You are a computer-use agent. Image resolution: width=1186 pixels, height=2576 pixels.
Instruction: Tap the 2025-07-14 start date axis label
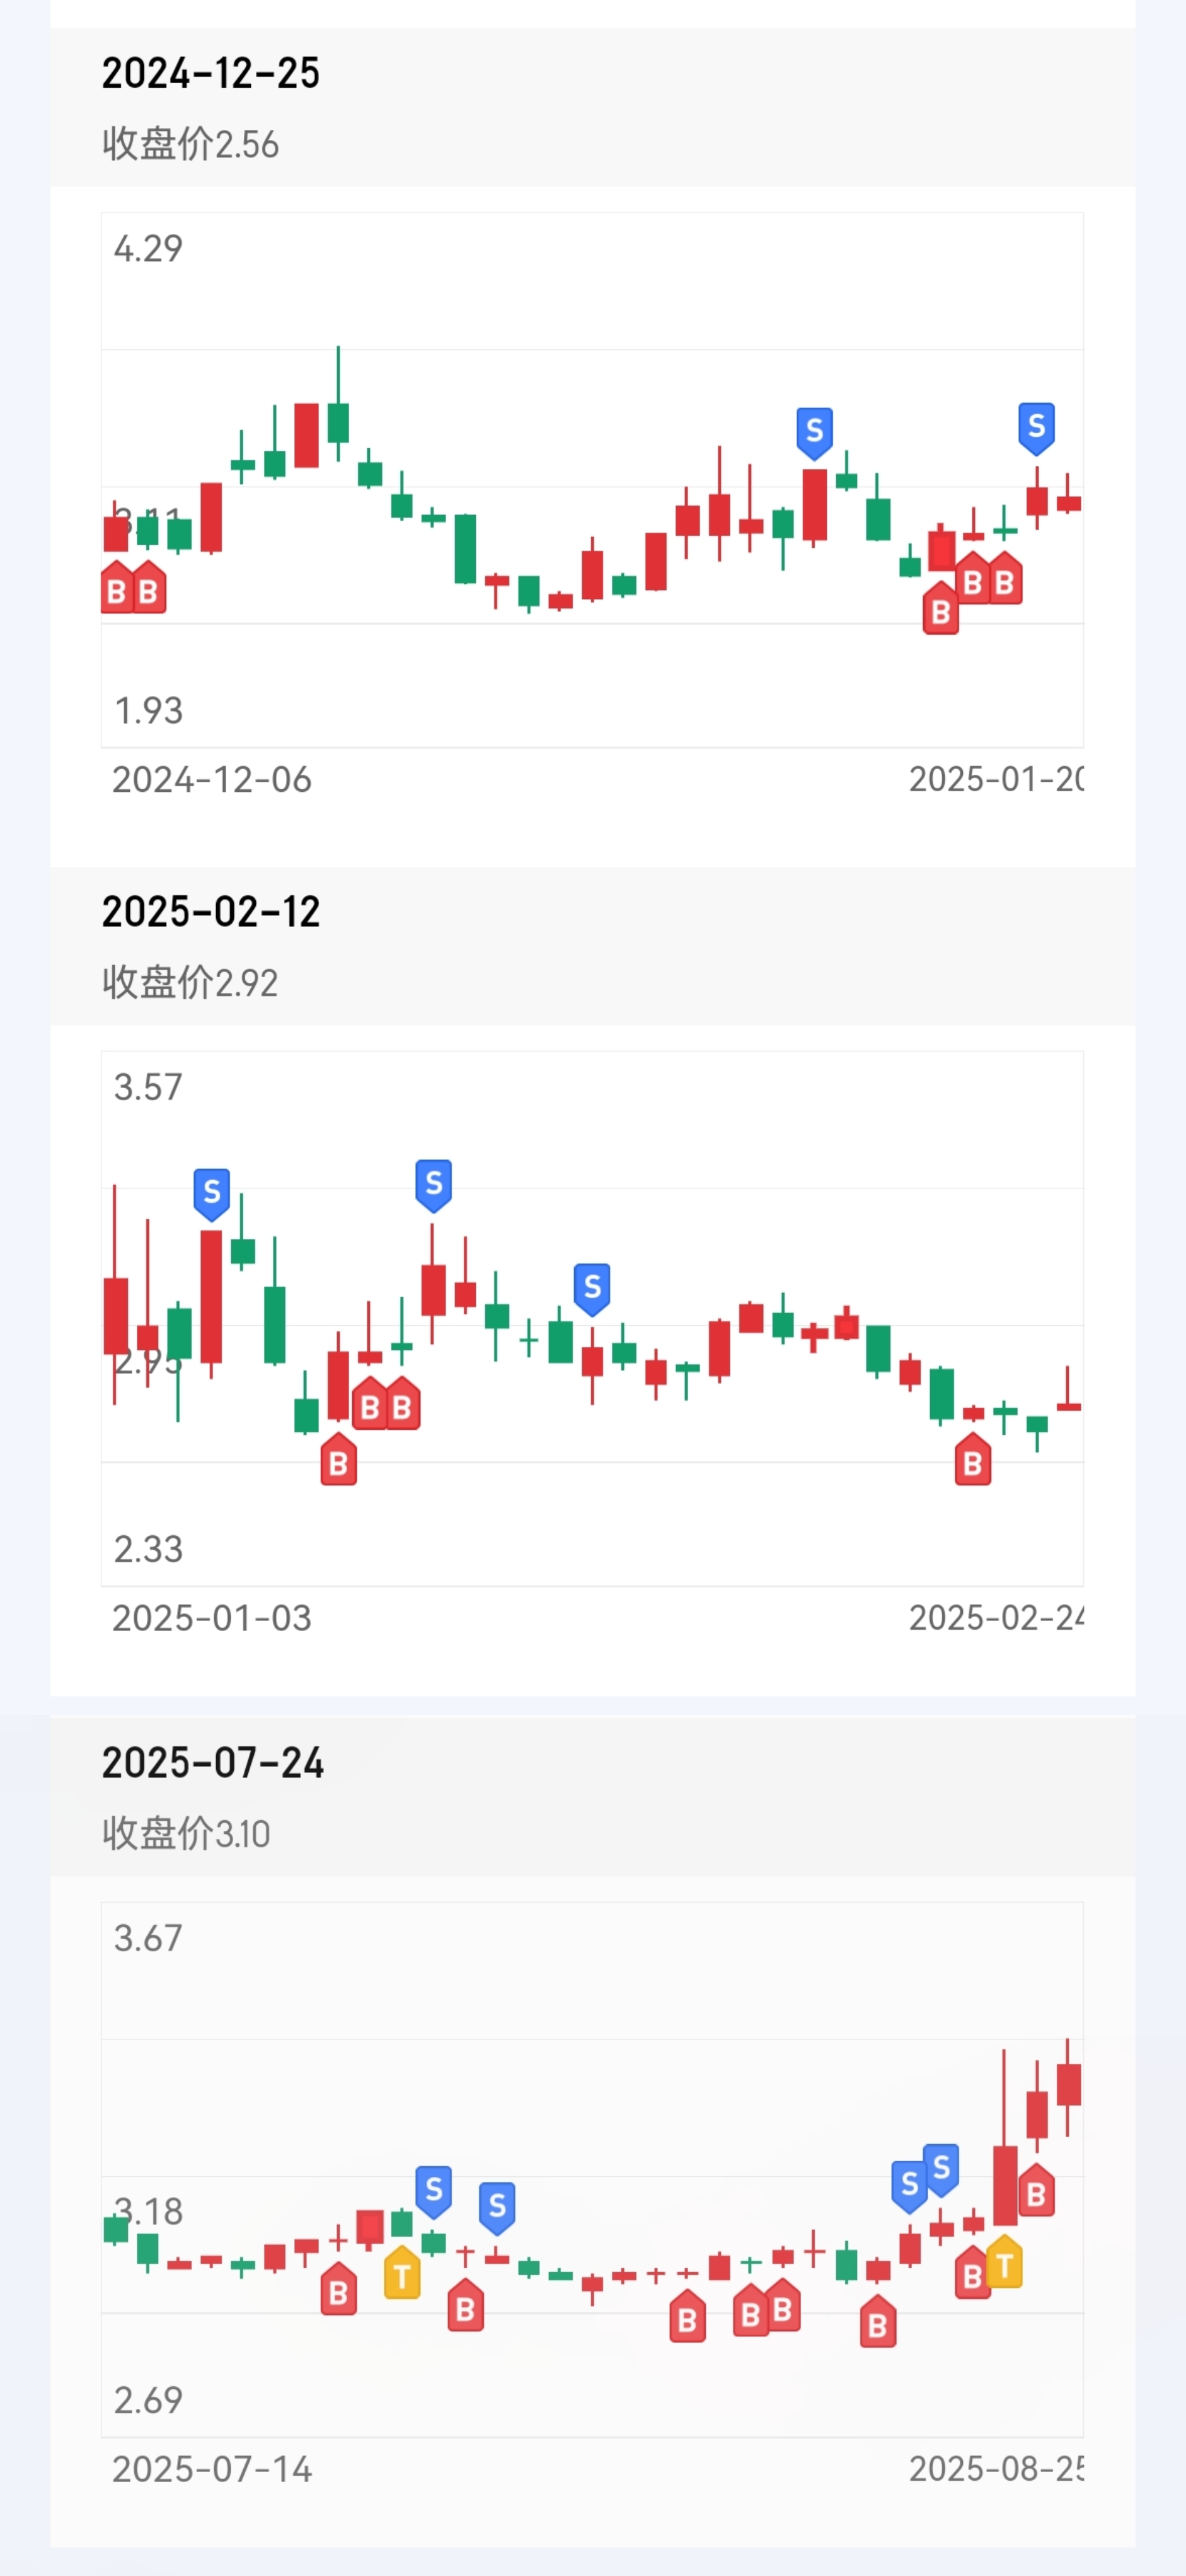click(x=212, y=2468)
